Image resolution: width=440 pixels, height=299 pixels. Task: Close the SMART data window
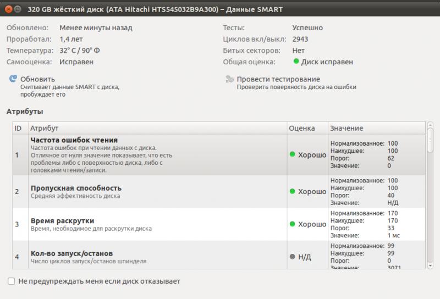pos(8,8)
